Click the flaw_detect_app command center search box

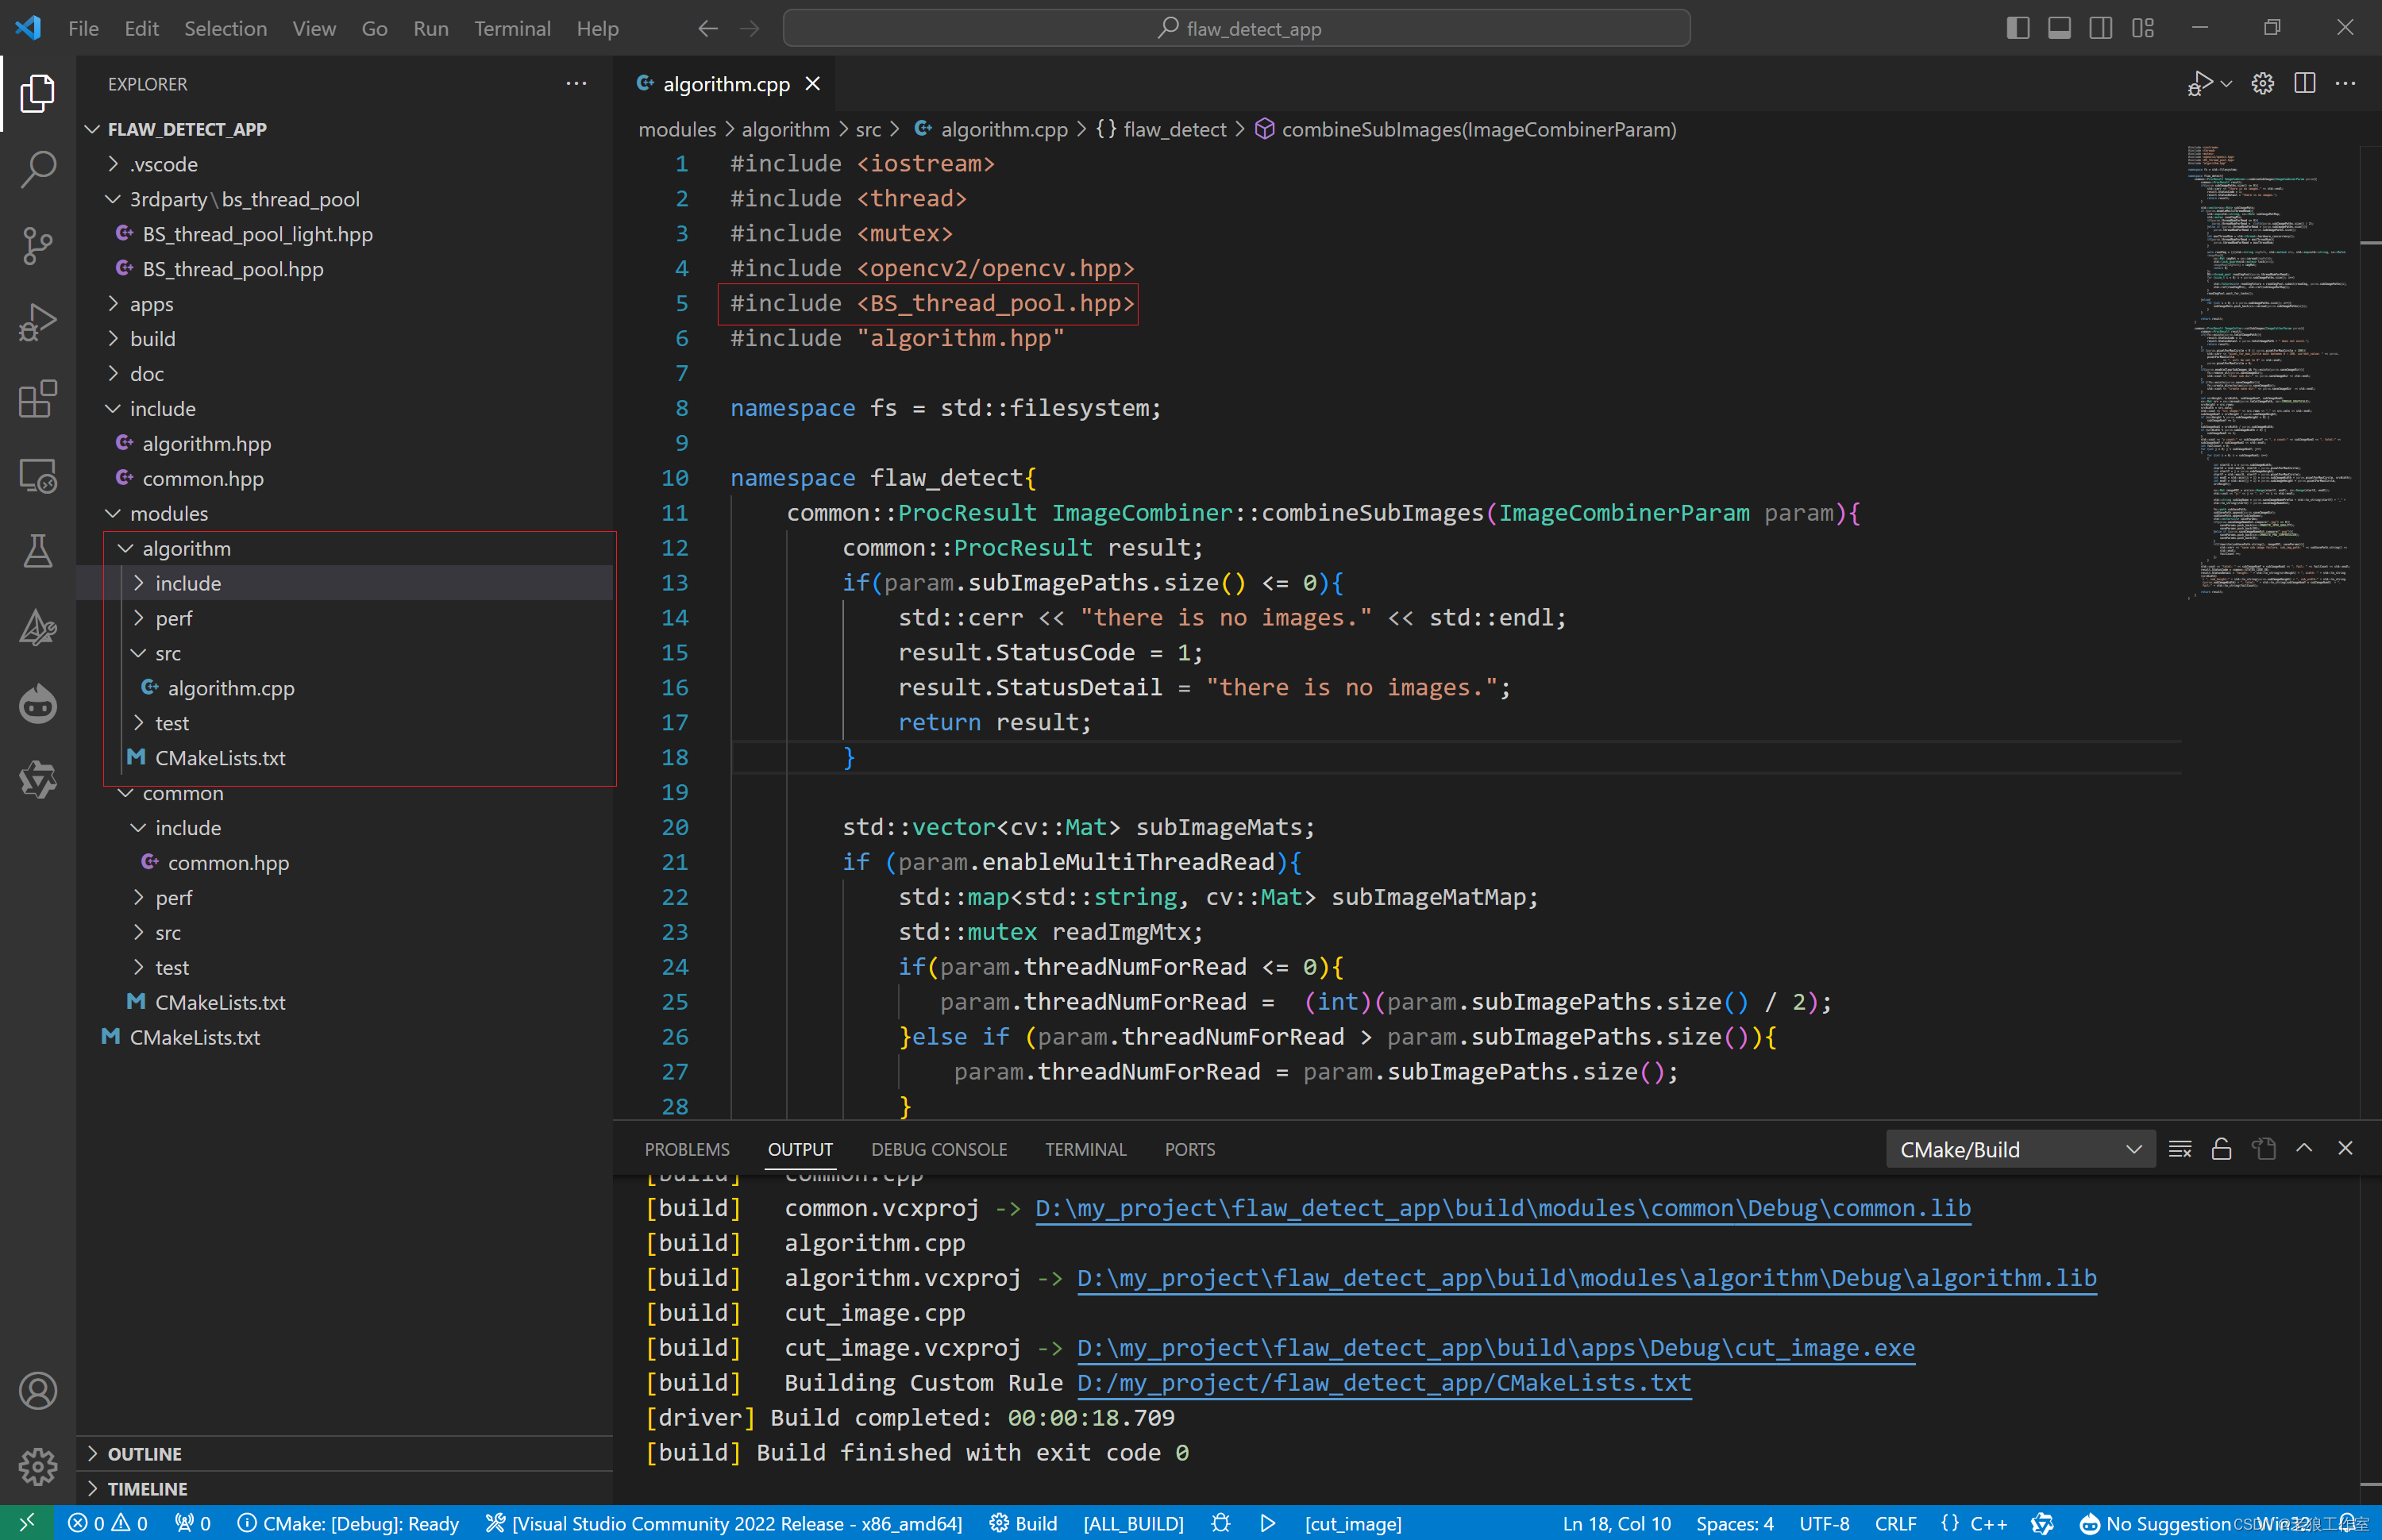click(1236, 28)
